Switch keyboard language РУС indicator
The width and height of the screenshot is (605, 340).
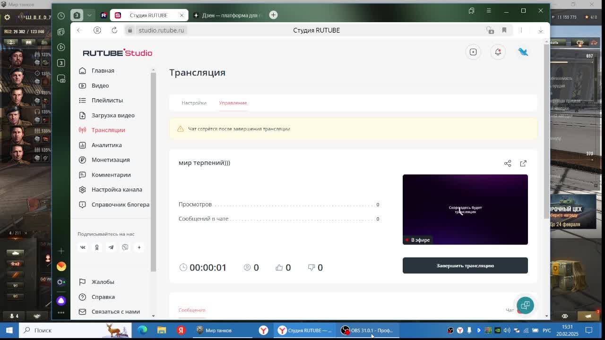546,330
